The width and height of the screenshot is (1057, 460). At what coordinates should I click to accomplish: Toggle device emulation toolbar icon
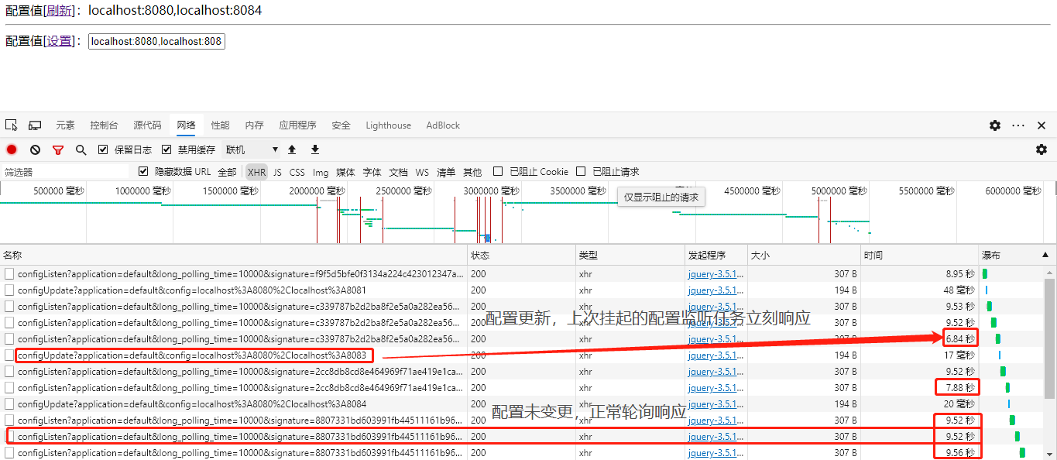tap(35, 125)
